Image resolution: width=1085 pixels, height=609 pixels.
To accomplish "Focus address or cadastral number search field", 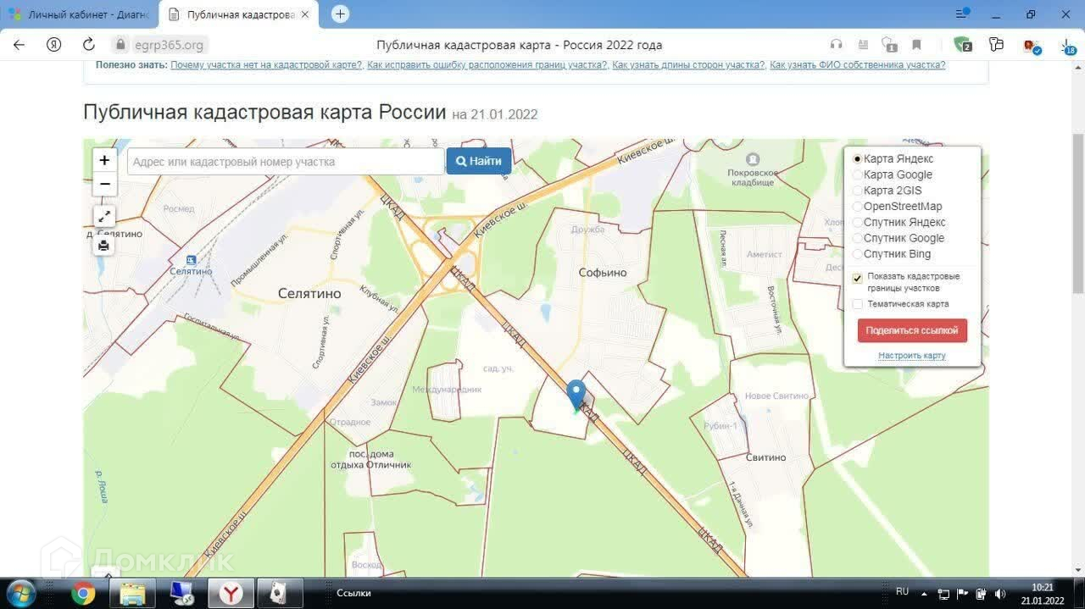I will [x=286, y=161].
